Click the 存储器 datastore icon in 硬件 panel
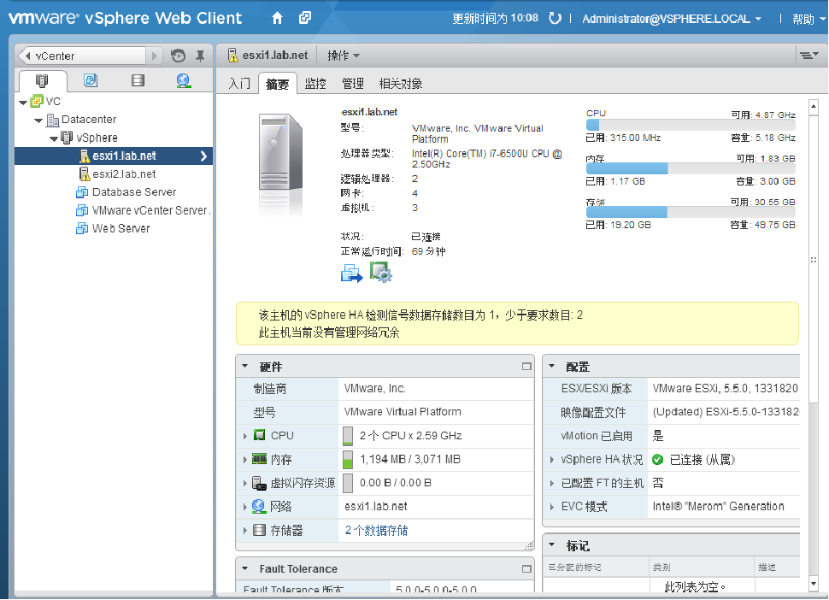The image size is (829, 600). tap(259, 530)
